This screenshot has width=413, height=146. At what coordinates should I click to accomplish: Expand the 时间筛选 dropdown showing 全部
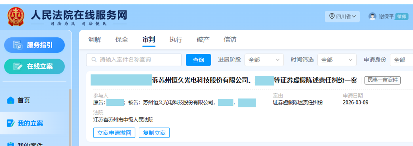337,60
